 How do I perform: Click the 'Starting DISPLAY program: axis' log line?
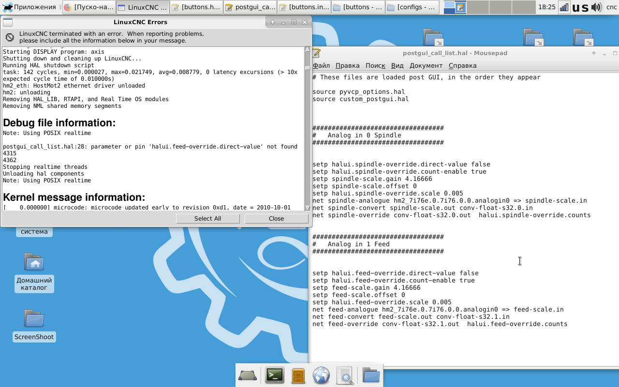pyautogui.click(x=53, y=52)
